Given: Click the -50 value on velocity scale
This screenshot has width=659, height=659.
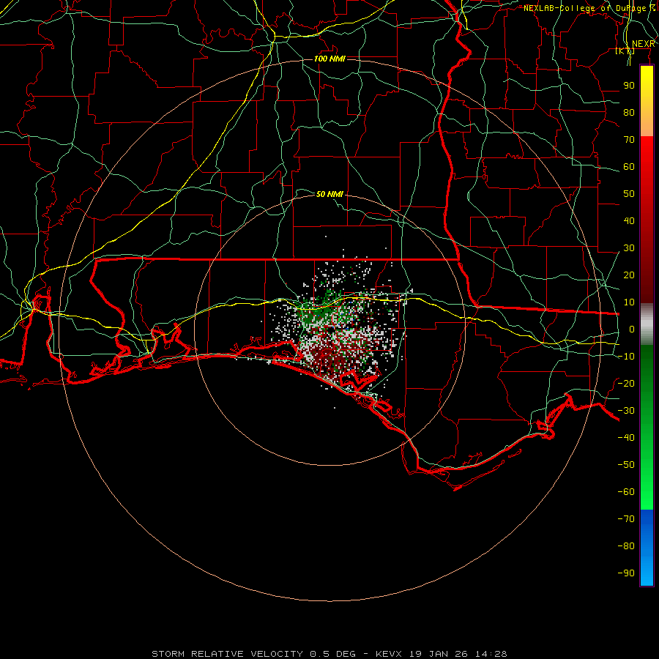Looking at the screenshot, I should [626, 465].
